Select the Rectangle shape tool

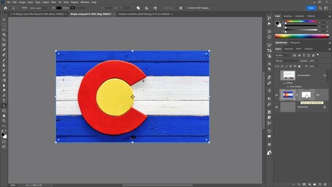point(4,111)
